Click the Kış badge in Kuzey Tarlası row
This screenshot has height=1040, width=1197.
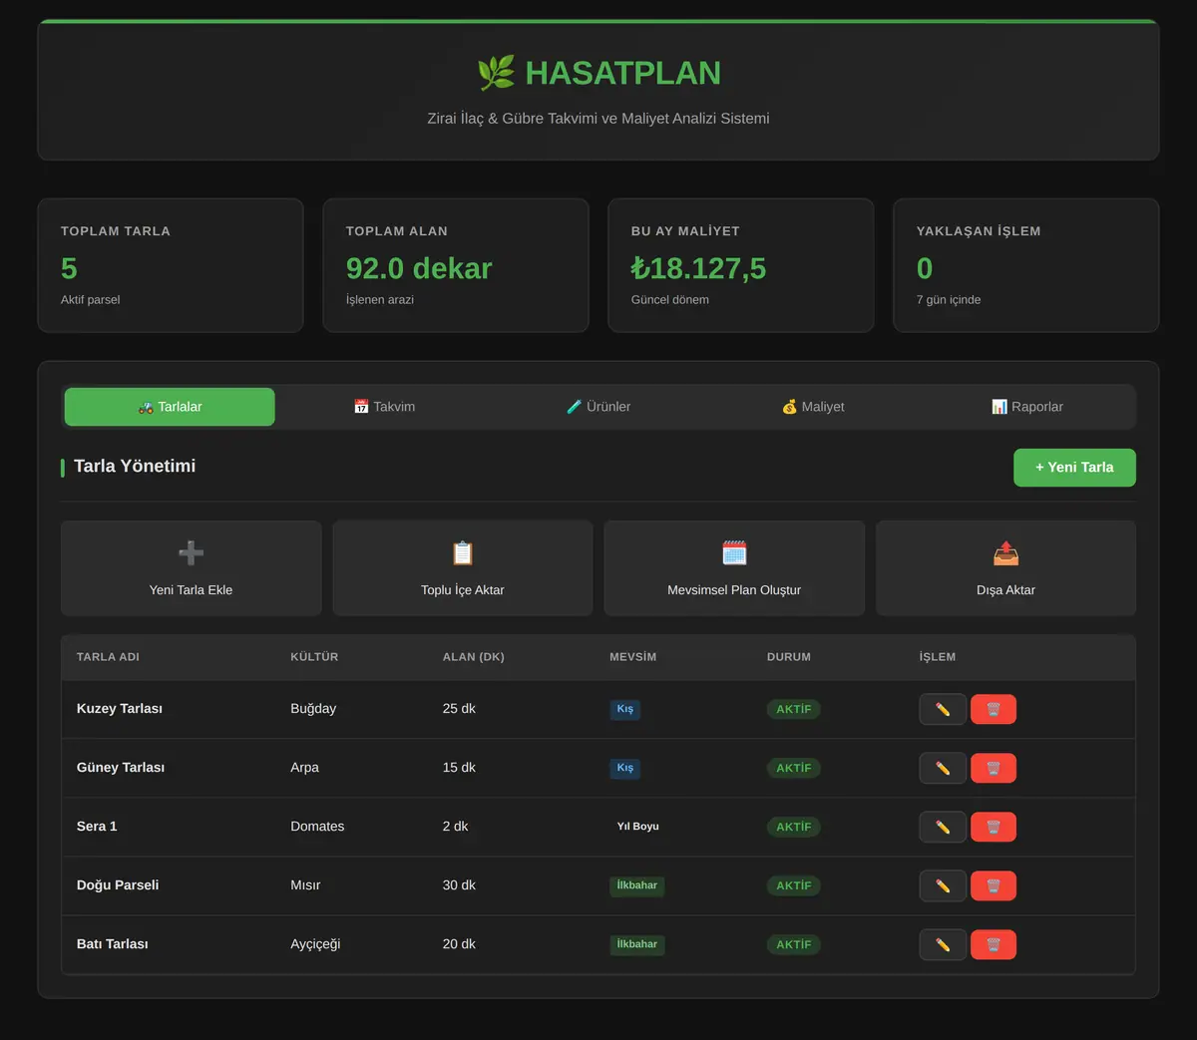625,710
